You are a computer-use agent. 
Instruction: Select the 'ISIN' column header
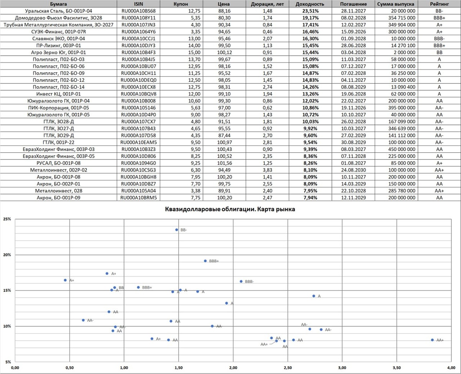(x=138, y=4)
